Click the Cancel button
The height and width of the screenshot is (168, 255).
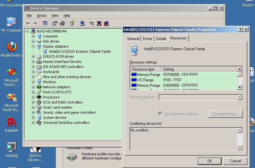[235, 161]
